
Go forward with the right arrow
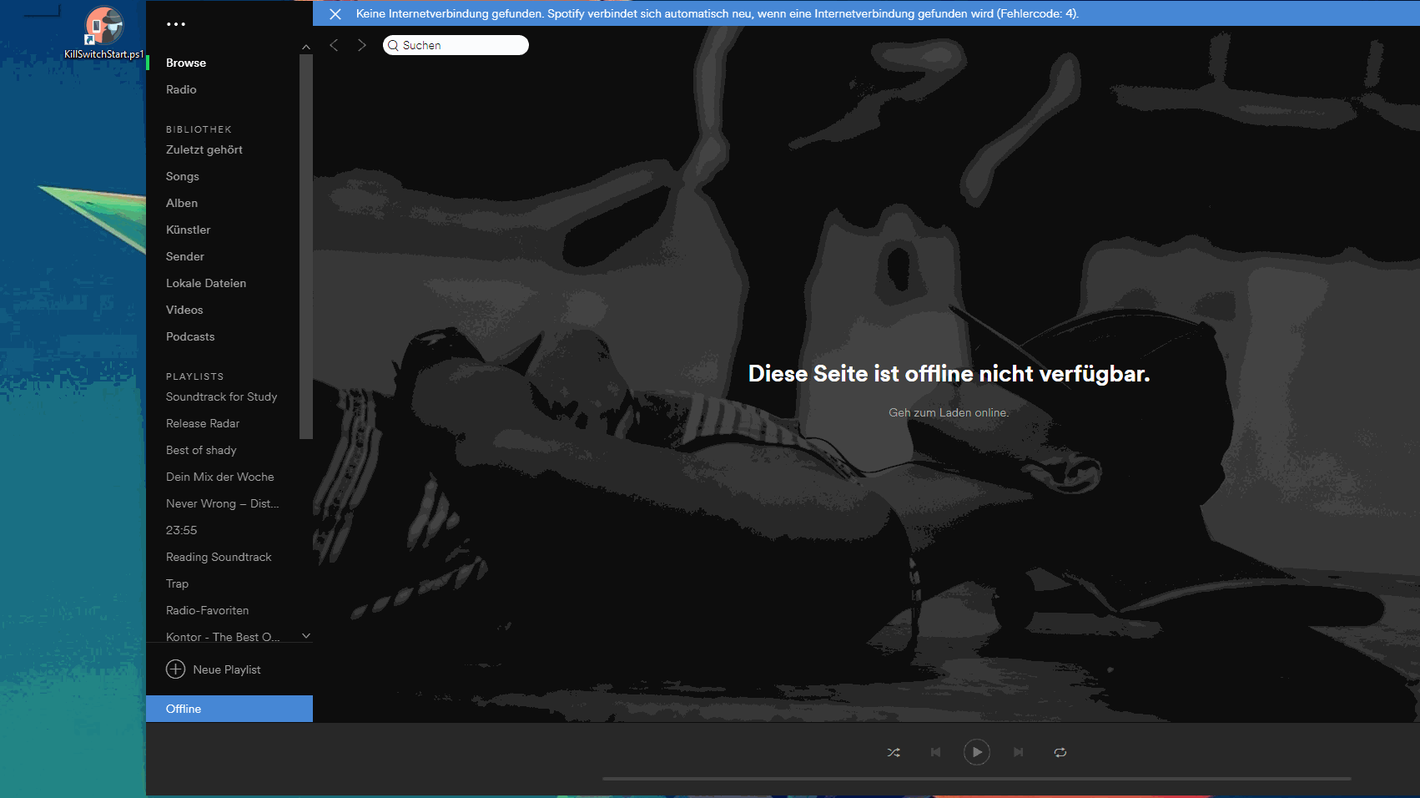click(361, 45)
